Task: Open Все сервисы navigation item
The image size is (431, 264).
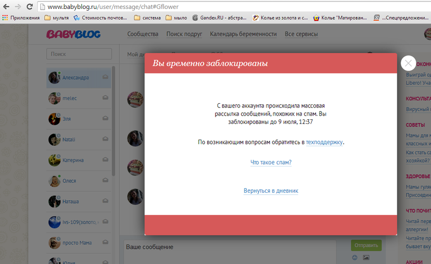Action: pos(301,34)
